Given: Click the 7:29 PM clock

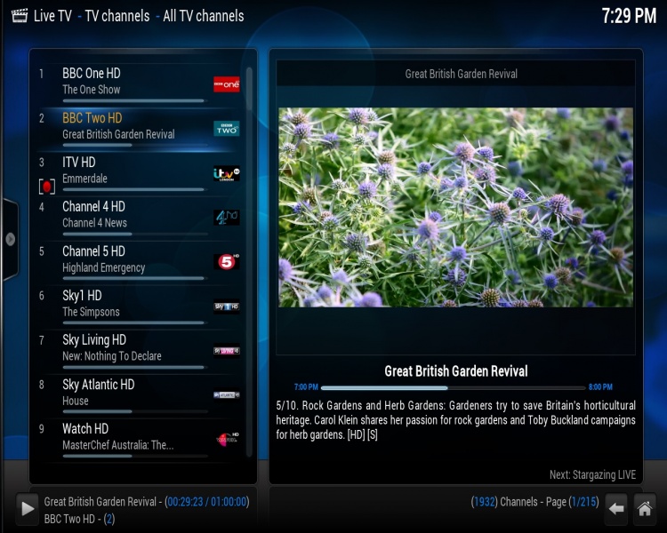Looking at the screenshot, I should (629, 16).
